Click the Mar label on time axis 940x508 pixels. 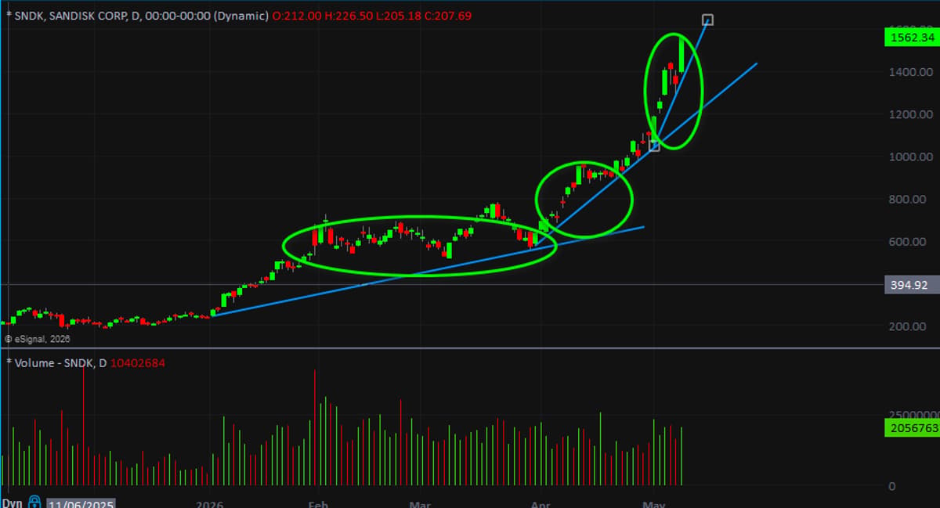[421, 504]
